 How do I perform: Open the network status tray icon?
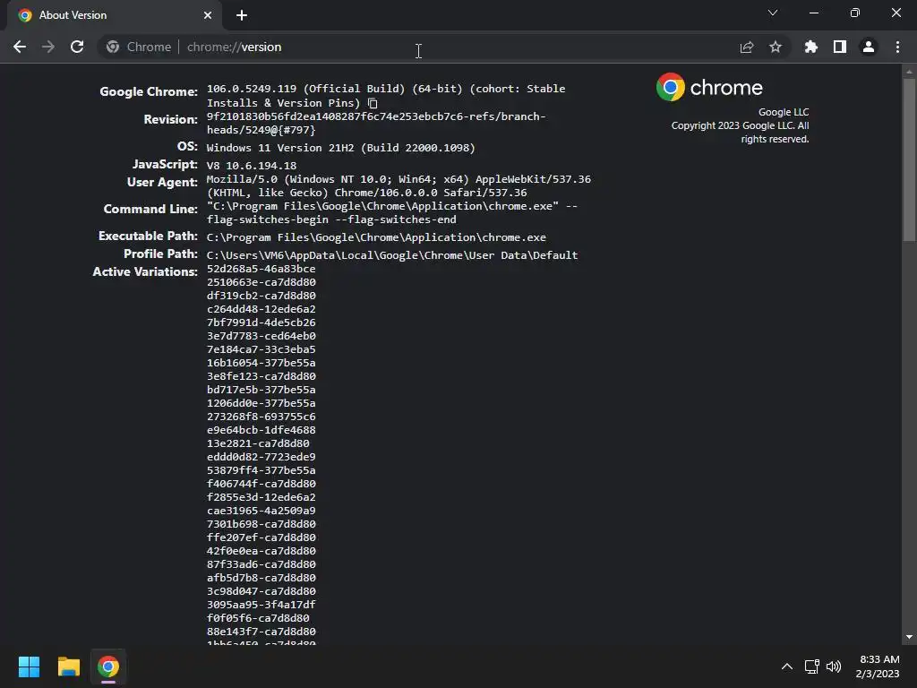[811, 666]
